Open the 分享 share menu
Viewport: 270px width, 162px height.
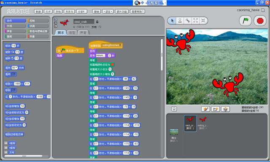pyautogui.click(x=82, y=11)
